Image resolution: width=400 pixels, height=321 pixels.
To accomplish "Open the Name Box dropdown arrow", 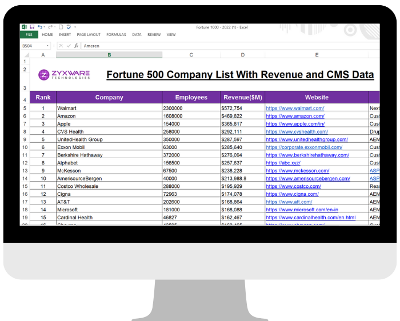I will (47, 46).
